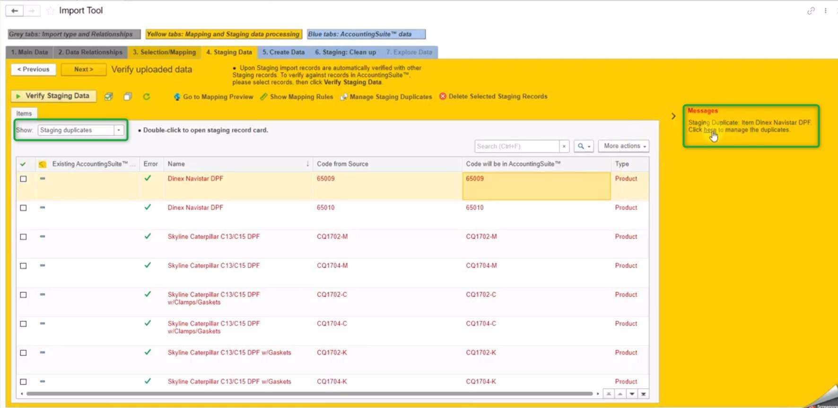Open the 3. Selection/Mapping tab

(x=164, y=52)
